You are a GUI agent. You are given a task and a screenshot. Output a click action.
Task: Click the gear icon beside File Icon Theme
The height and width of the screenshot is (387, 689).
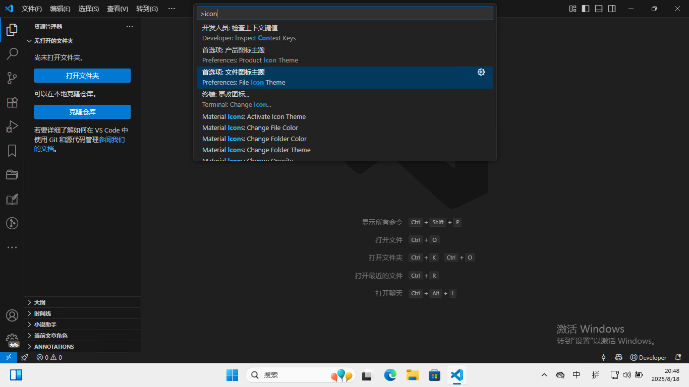481,72
